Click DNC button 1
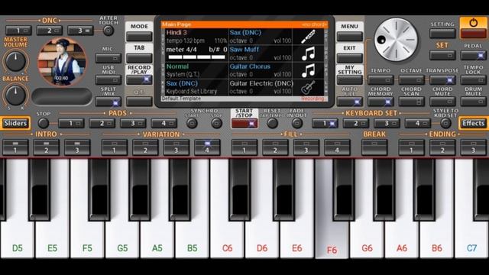489x275 pixels. pyautogui.click(x=18, y=31)
